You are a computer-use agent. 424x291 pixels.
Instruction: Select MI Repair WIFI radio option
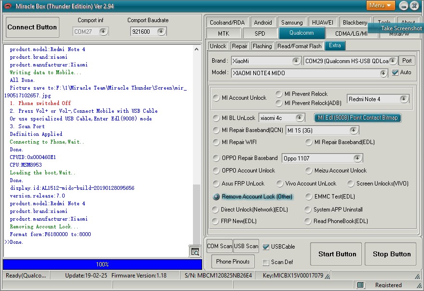coord(216,142)
